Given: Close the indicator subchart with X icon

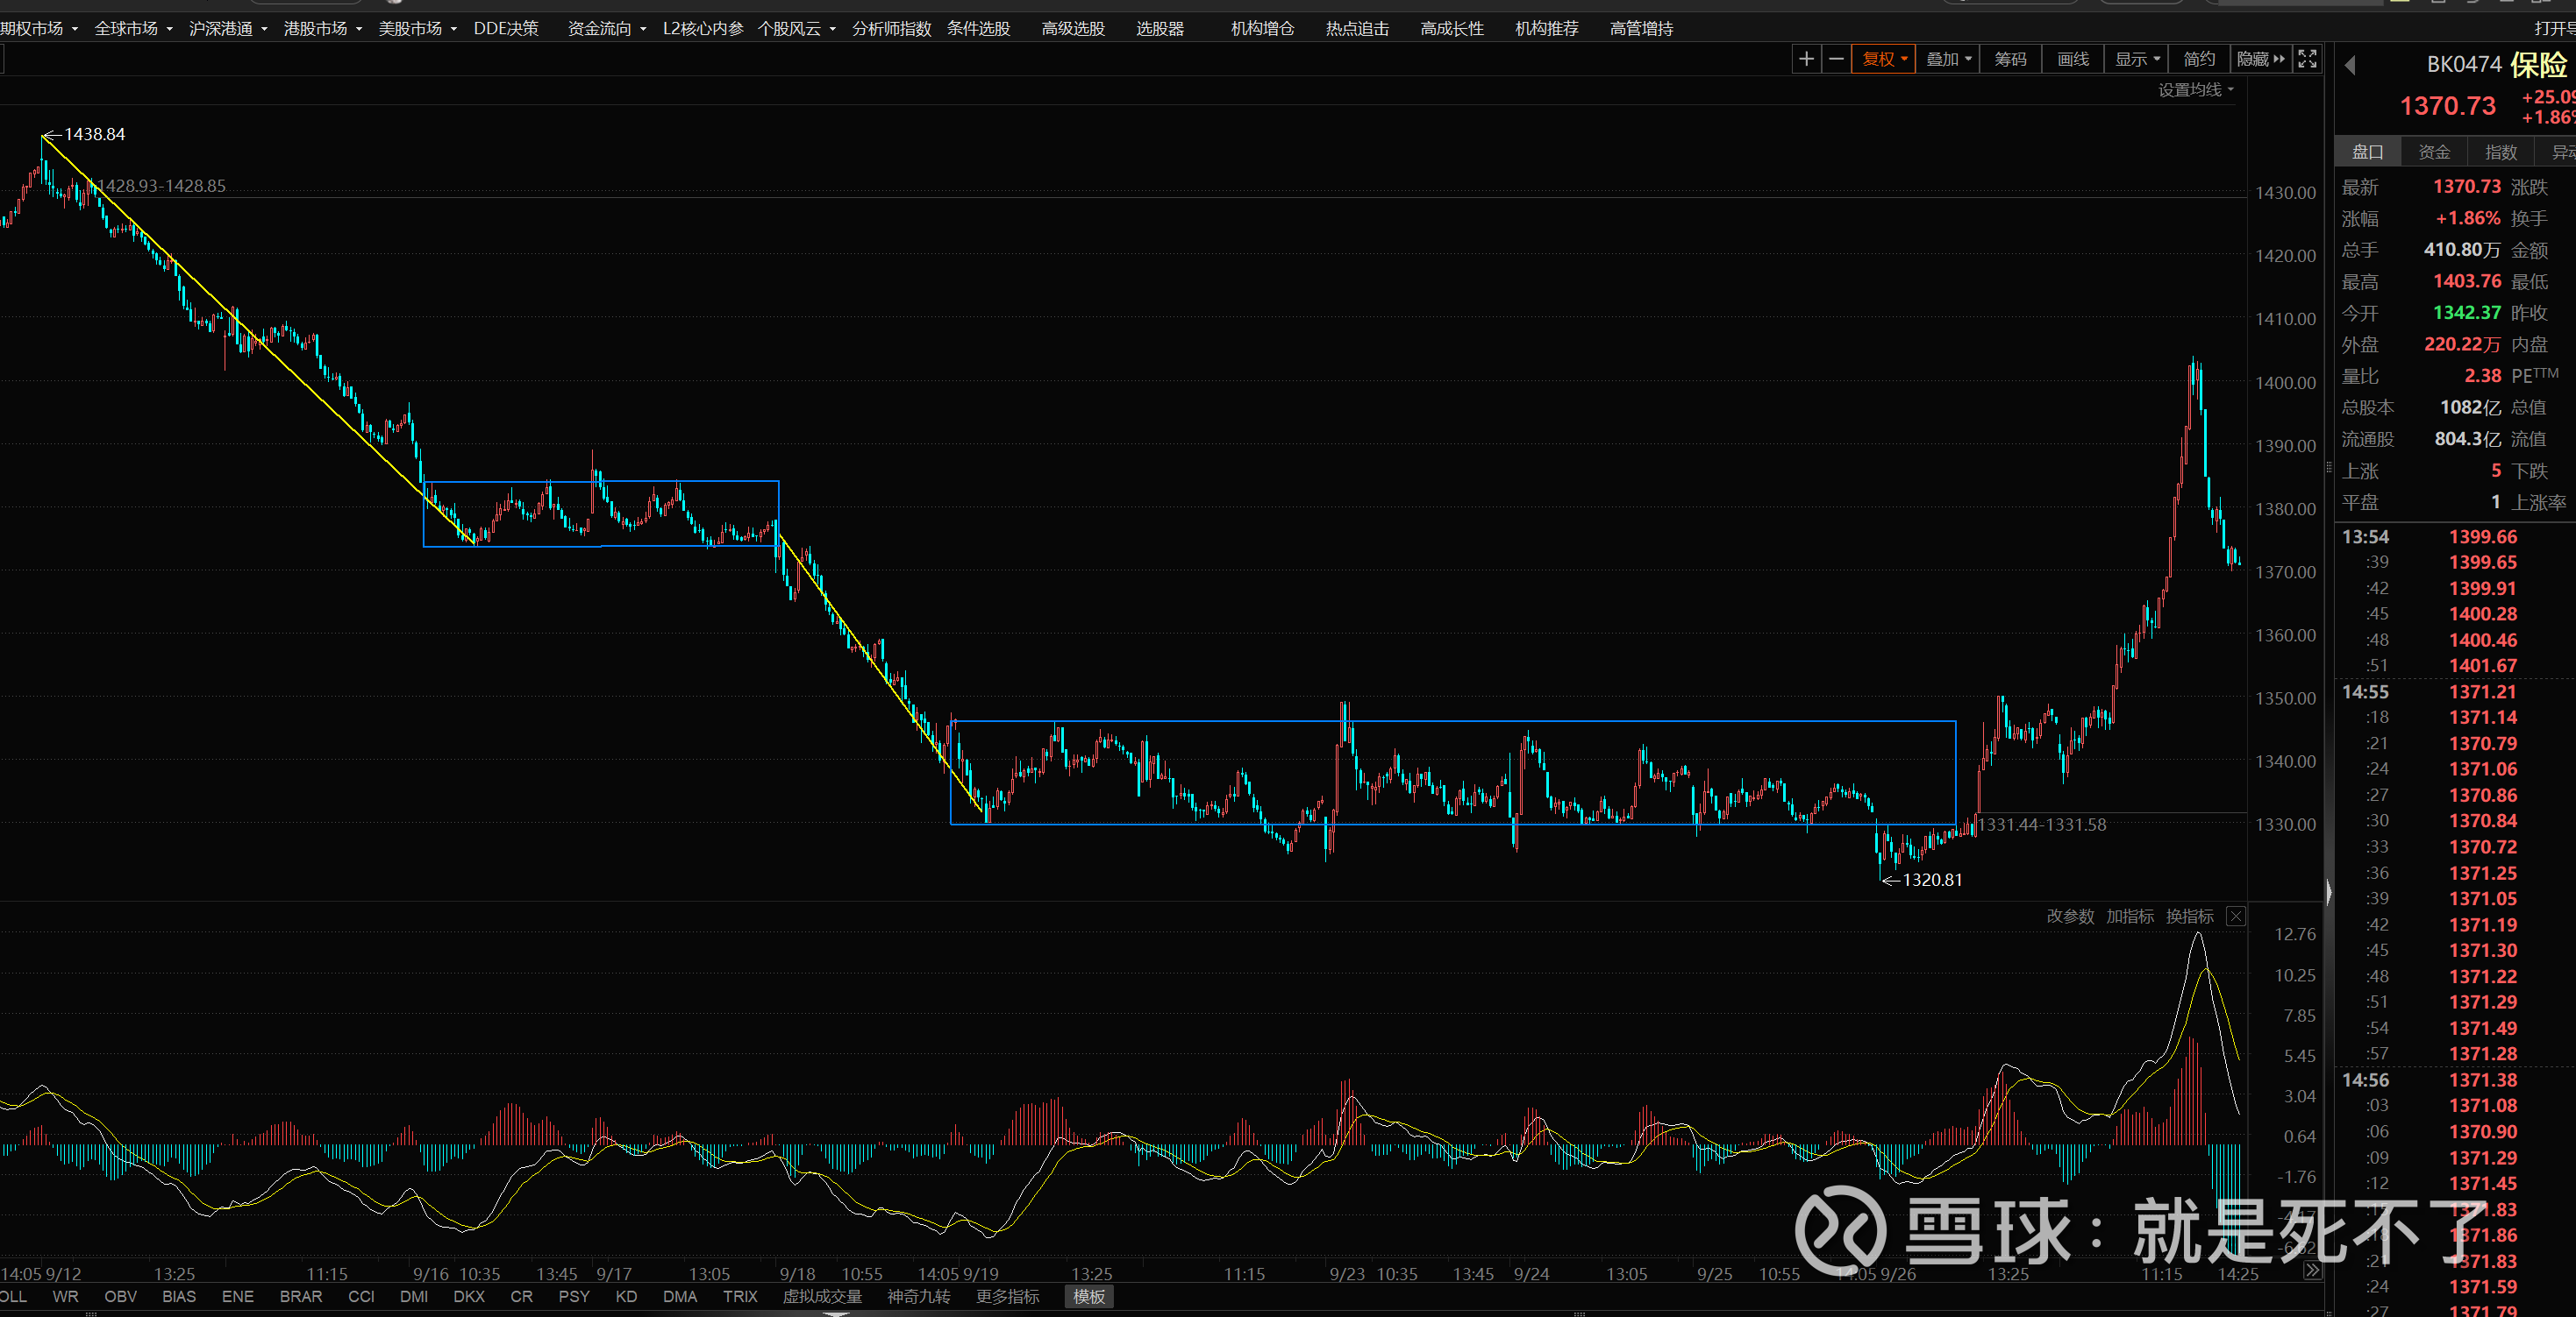Looking at the screenshot, I should 2236,917.
